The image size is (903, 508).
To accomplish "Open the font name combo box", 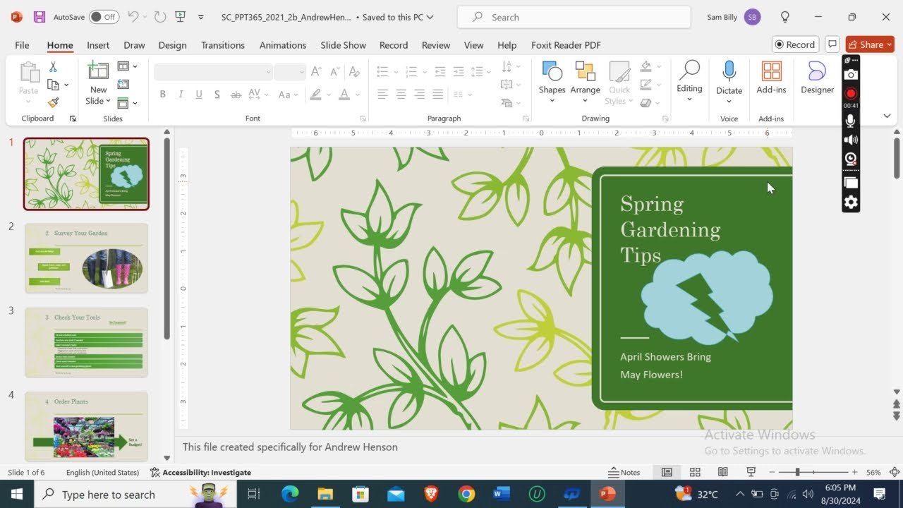I will [x=213, y=72].
